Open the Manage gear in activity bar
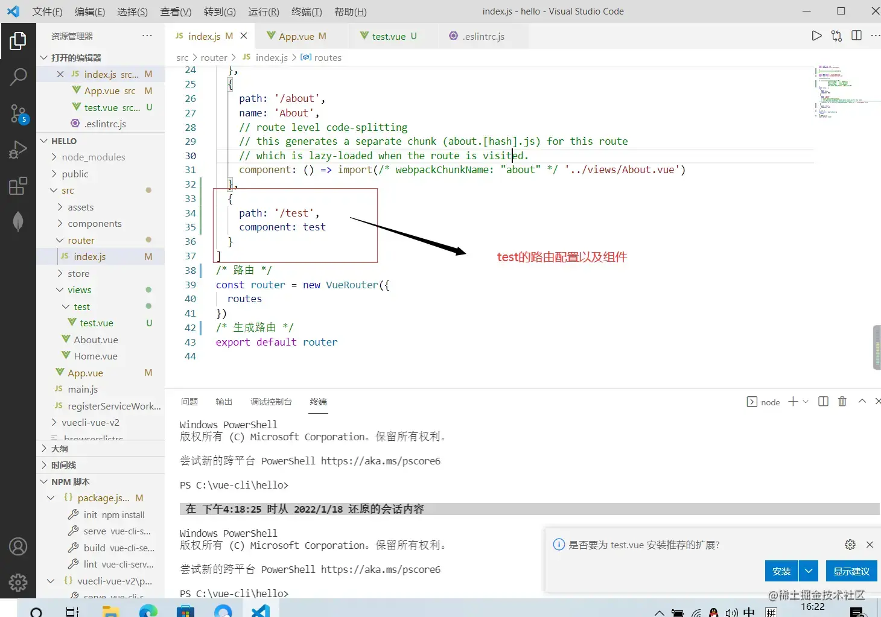 18,583
